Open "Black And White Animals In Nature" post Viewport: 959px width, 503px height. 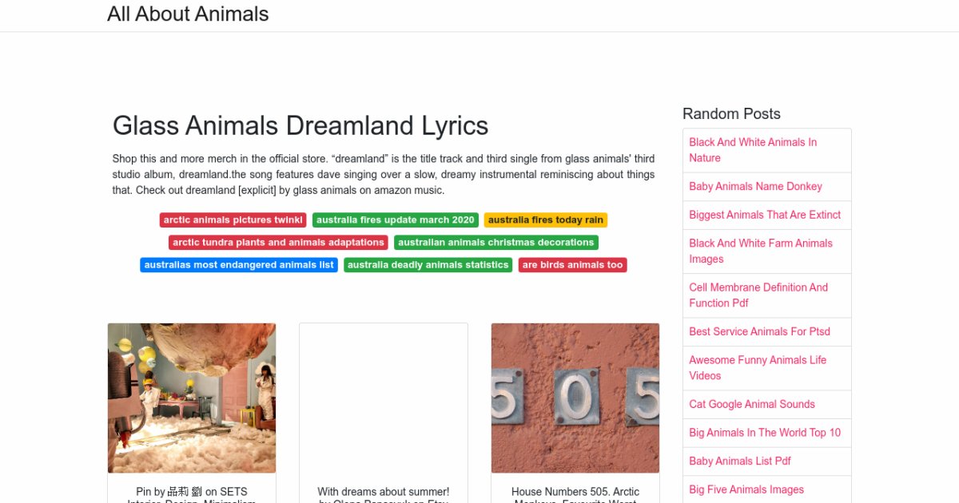click(x=752, y=150)
